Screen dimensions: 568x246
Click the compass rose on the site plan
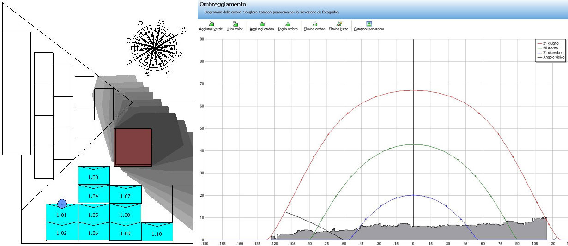coord(155,48)
